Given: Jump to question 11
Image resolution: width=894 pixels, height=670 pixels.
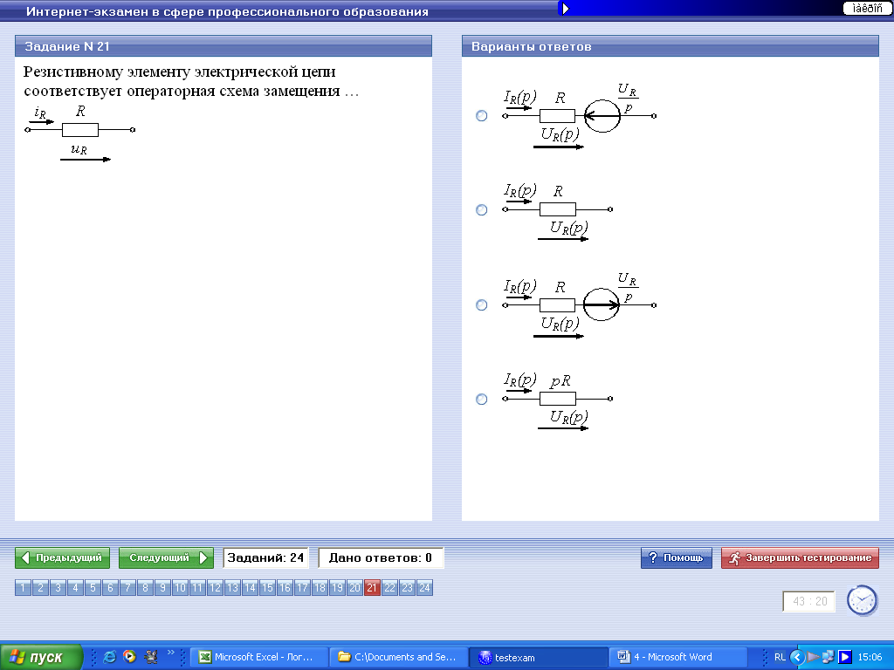Looking at the screenshot, I should pos(197,587).
